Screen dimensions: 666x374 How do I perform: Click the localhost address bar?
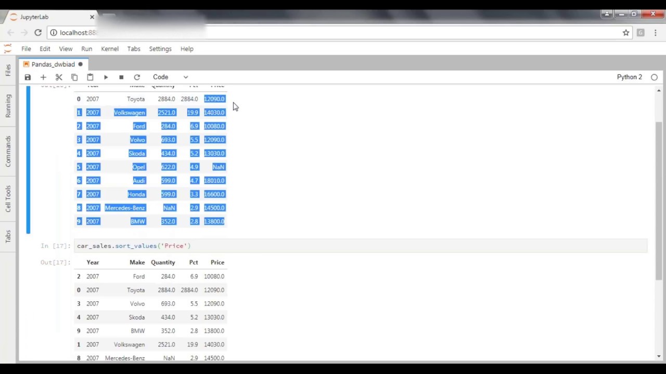tap(338, 33)
